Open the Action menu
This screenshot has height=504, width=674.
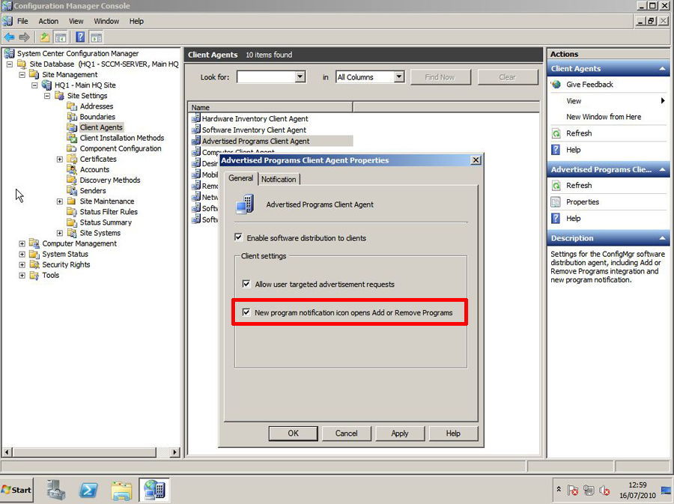tap(48, 21)
